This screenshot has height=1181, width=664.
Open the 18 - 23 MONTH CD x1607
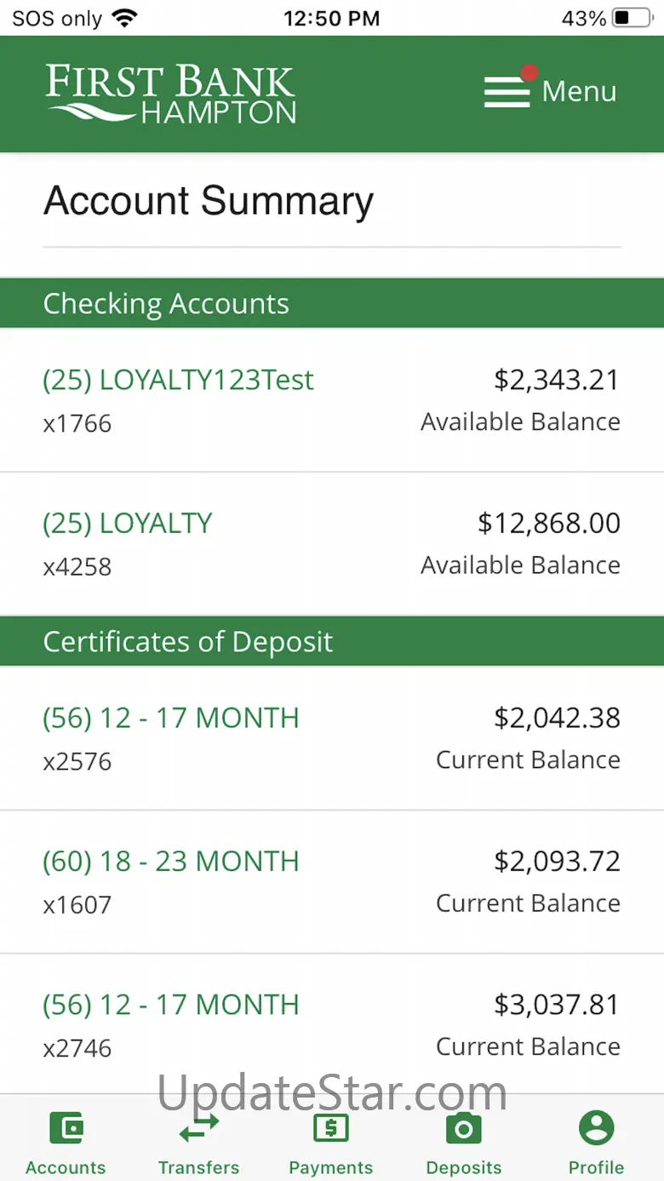click(x=332, y=882)
